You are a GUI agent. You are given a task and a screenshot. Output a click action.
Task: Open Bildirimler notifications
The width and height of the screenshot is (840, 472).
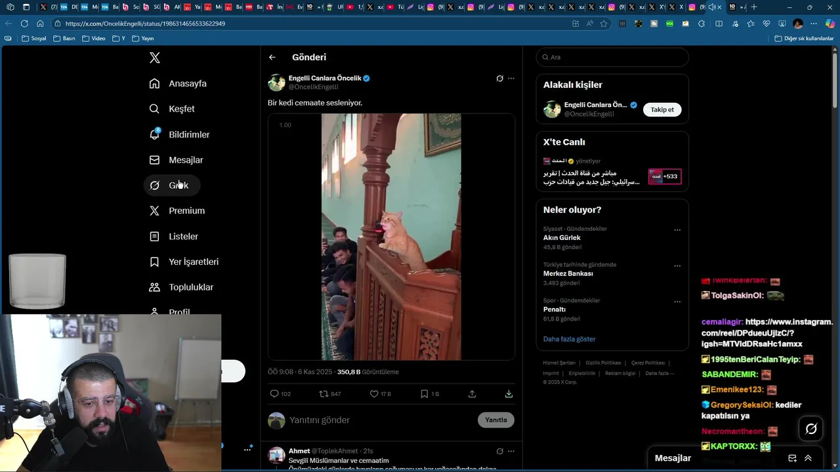click(180, 134)
